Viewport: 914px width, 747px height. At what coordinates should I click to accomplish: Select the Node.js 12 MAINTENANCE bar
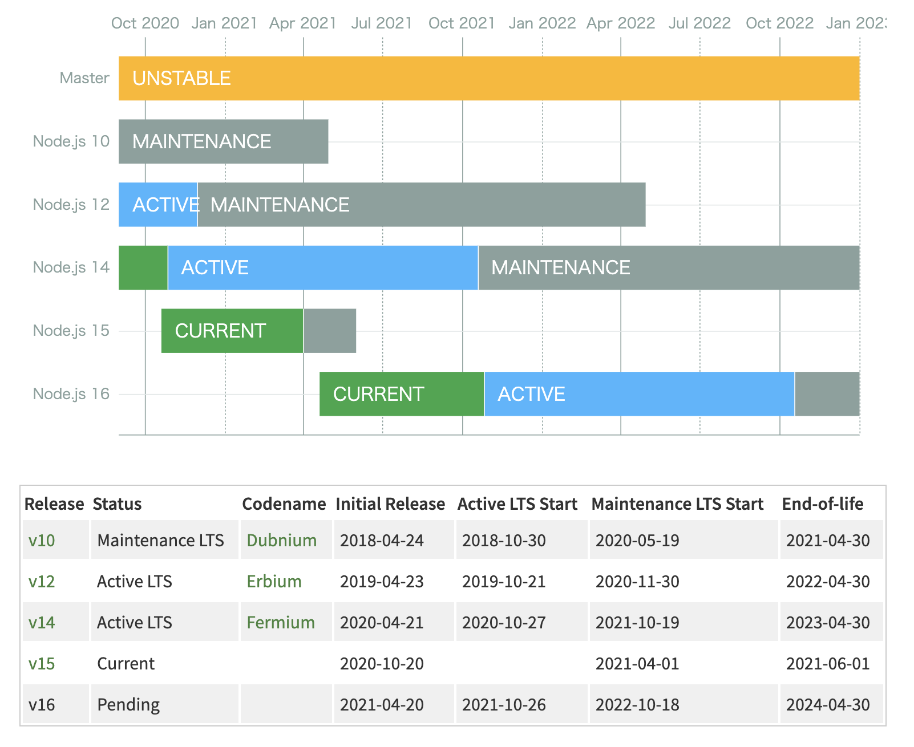[x=422, y=205]
